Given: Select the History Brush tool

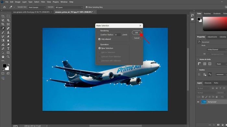Looking at the screenshot, I should (x=3, y=36).
